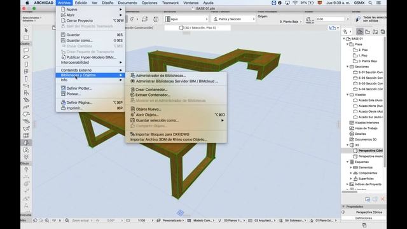This screenshot has width=407, height=229.
Task: Click the new viewpoint icon in Navigator
Action: pyautogui.click(x=368, y=199)
